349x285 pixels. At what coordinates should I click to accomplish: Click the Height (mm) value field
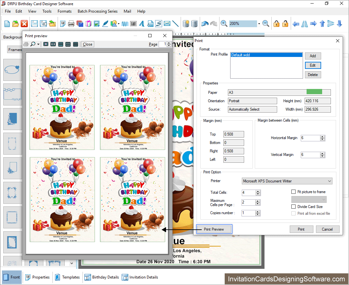pos(318,101)
